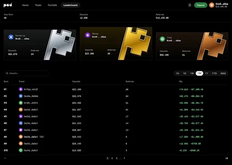Screen dimensions: 232x165
Task: Click the magnifier icon in the search box
Action: click(7, 73)
